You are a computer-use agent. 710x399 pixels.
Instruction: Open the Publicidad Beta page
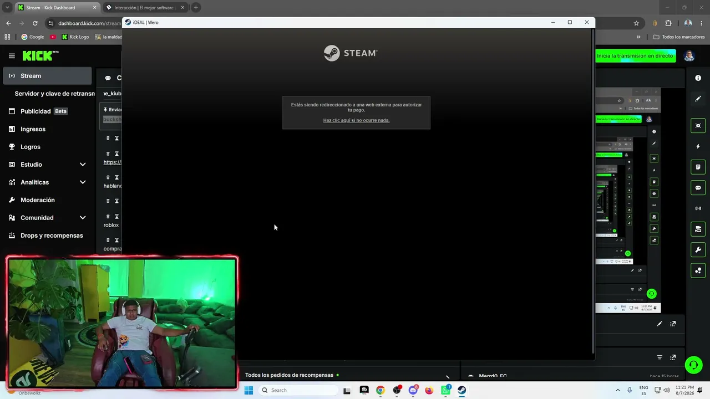44,111
